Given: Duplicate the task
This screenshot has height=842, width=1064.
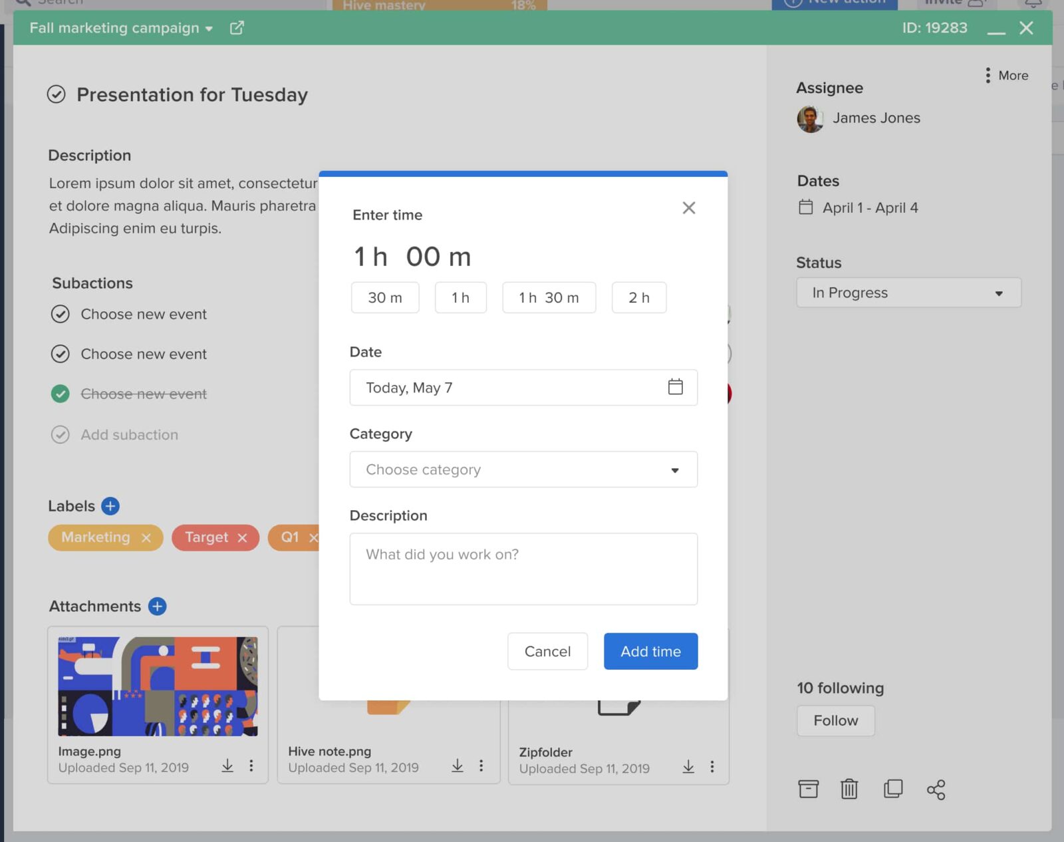Looking at the screenshot, I should tap(893, 789).
